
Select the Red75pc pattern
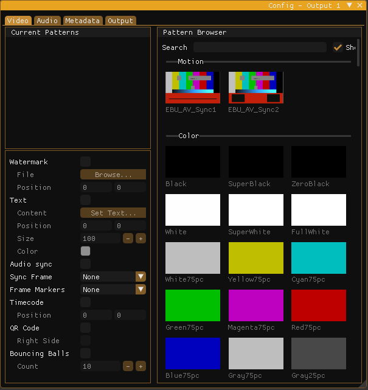click(319, 305)
